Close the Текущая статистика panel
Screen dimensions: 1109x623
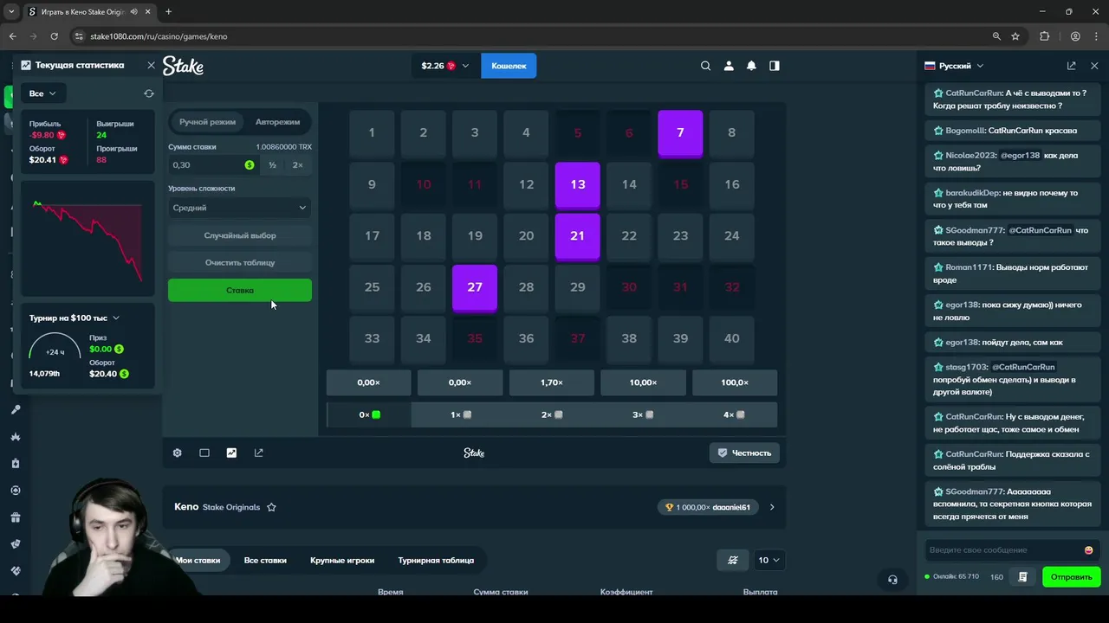point(151,65)
